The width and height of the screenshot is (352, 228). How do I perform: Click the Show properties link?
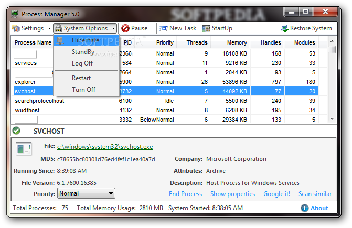click(232, 194)
